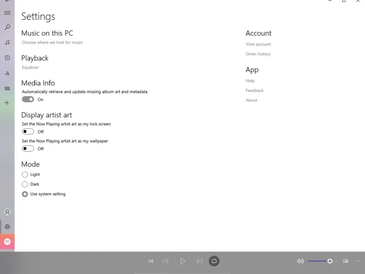Screen dimensions: 365x274
Task: Enable artist art as wallpaper toggle
Action: click(x=28, y=149)
